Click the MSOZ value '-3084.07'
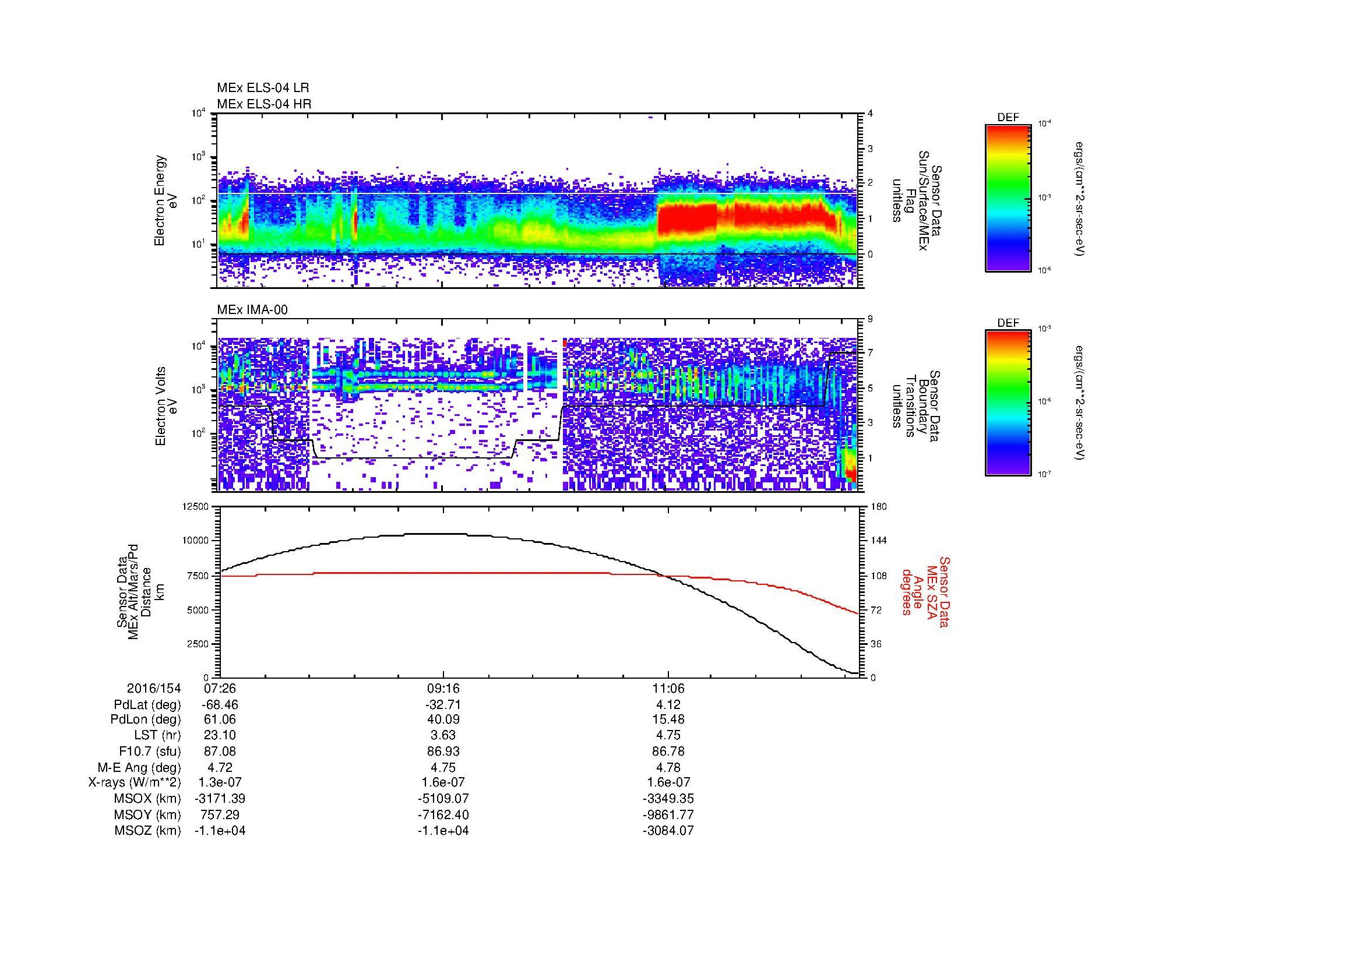The image size is (1363, 963). pos(668,831)
